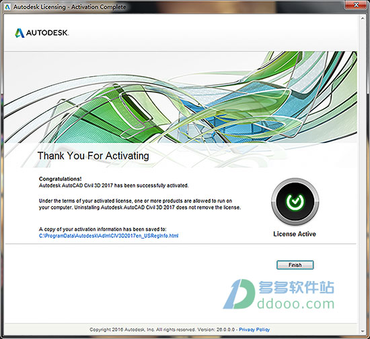Click the scrollbar down arrow
The image size is (370, 339).
tap(363, 331)
